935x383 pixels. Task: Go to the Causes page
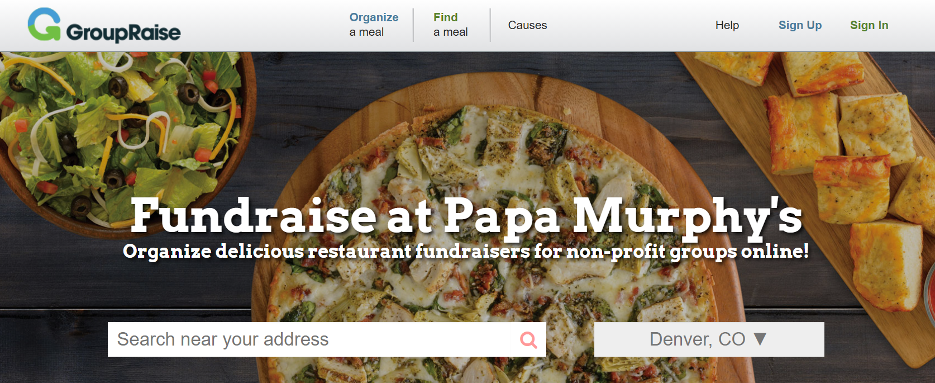click(x=527, y=25)
